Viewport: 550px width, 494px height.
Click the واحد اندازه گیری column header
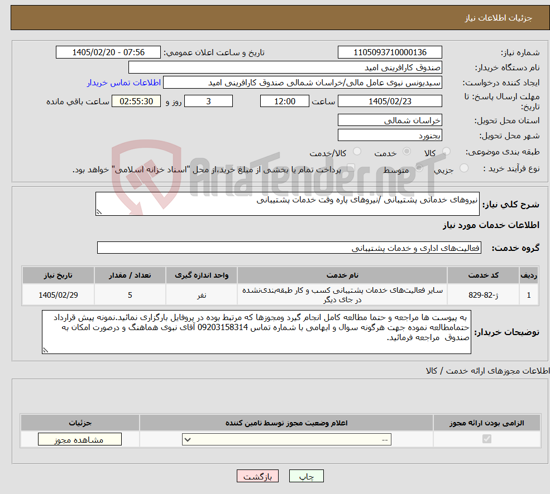(202, 275)
